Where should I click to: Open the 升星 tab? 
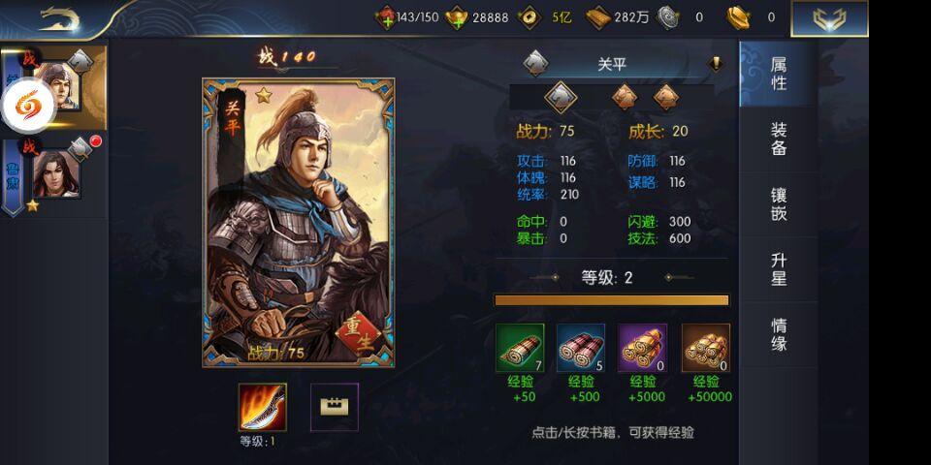779,269
